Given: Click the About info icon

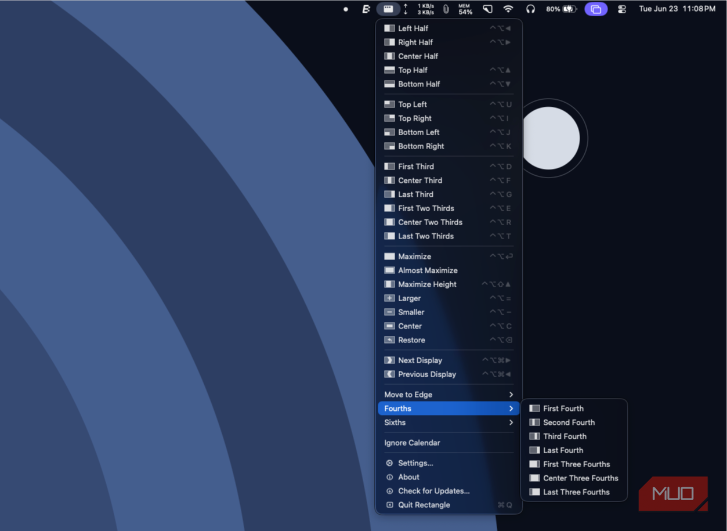Looking at the screenshot, I should tap(389, 477).
